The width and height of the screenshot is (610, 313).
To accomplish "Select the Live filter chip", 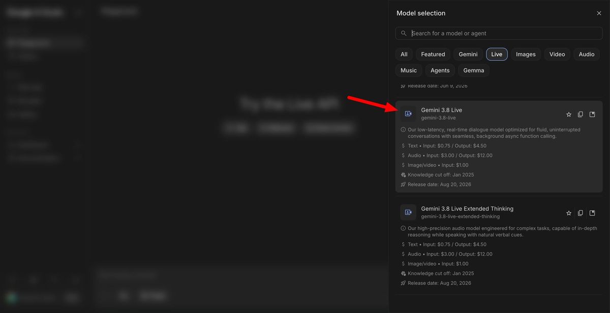I will tap(497, 54).
